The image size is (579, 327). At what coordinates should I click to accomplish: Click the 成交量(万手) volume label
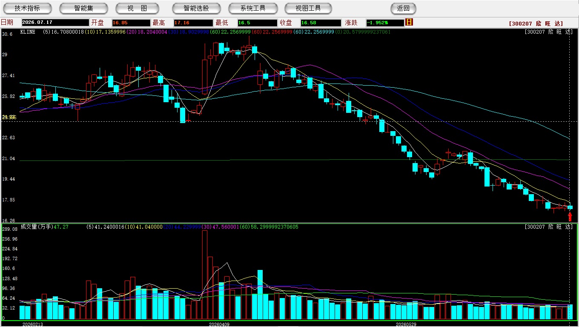(37, 227)
